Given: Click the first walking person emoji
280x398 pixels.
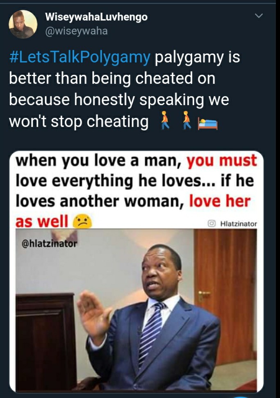Looking at the screenshot, I should 165,120.
